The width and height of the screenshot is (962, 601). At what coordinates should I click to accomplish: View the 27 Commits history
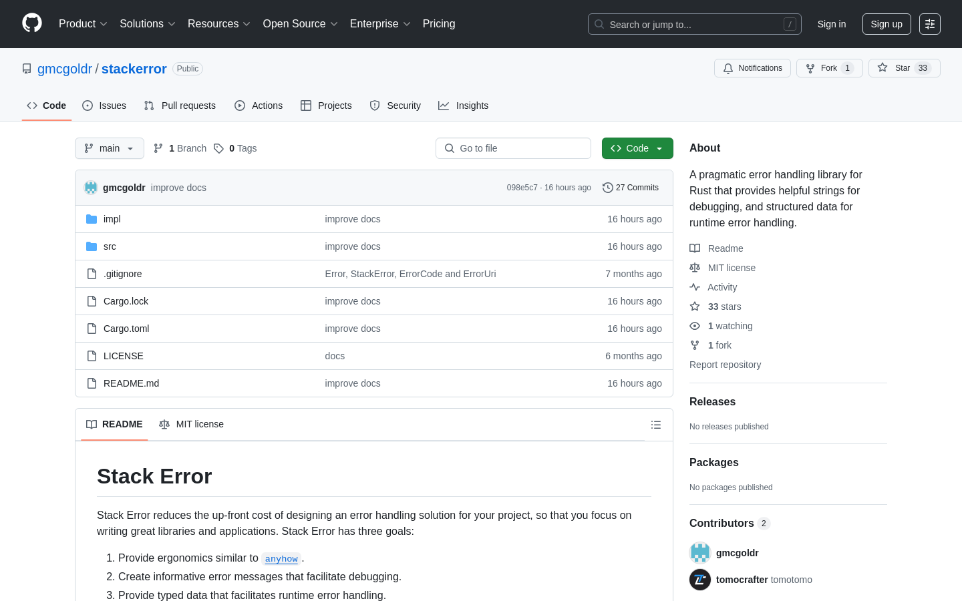pyautogui.click(x=631, y=188)
